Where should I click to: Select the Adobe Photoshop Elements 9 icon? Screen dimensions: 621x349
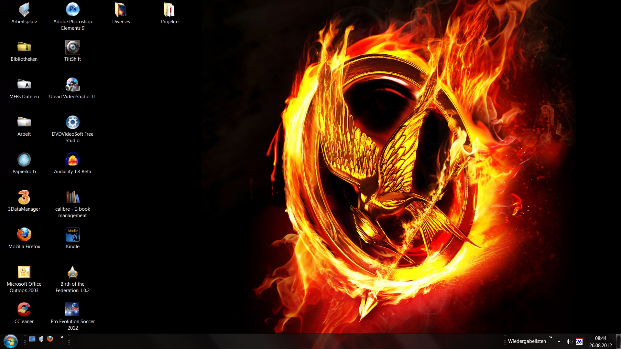tap(72, 10)
